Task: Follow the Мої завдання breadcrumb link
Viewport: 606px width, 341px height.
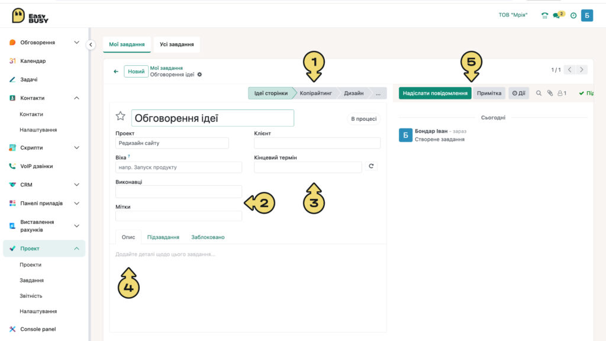Action: (166, 68)
